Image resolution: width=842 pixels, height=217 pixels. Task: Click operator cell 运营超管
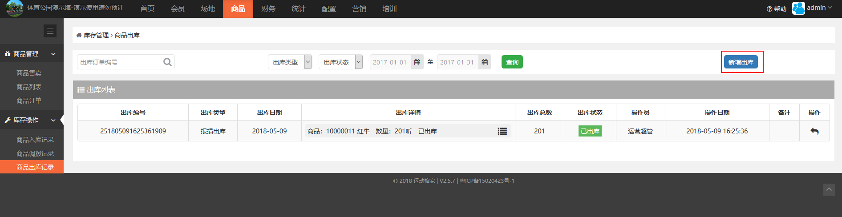click(640, 131)
